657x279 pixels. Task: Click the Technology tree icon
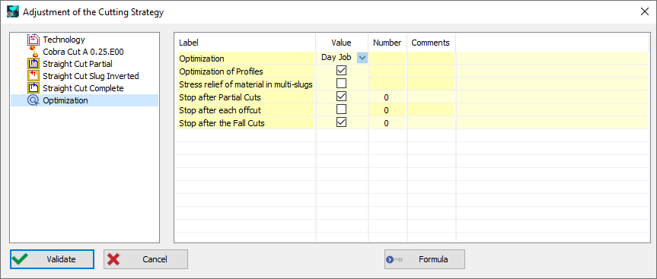click(x=33, y=40)
